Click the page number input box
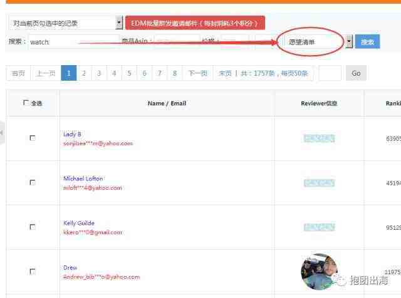The height and width of the screenshot is (298, 401). point(330,73)
